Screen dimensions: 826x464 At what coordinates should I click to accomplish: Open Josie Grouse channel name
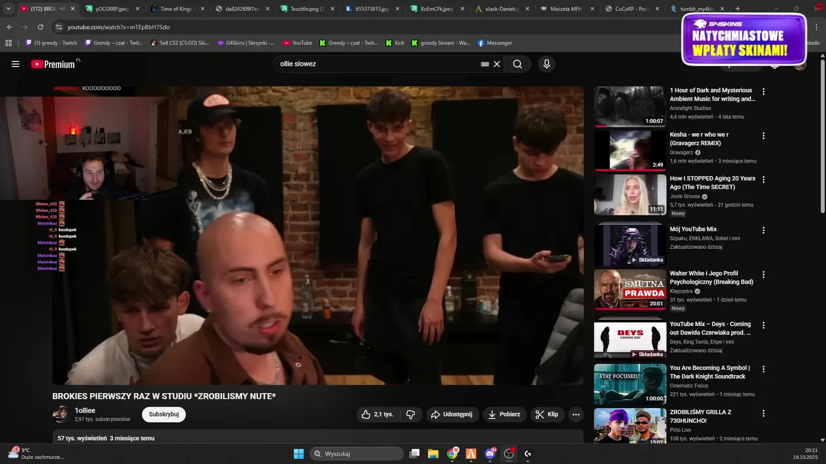[685, 196]
